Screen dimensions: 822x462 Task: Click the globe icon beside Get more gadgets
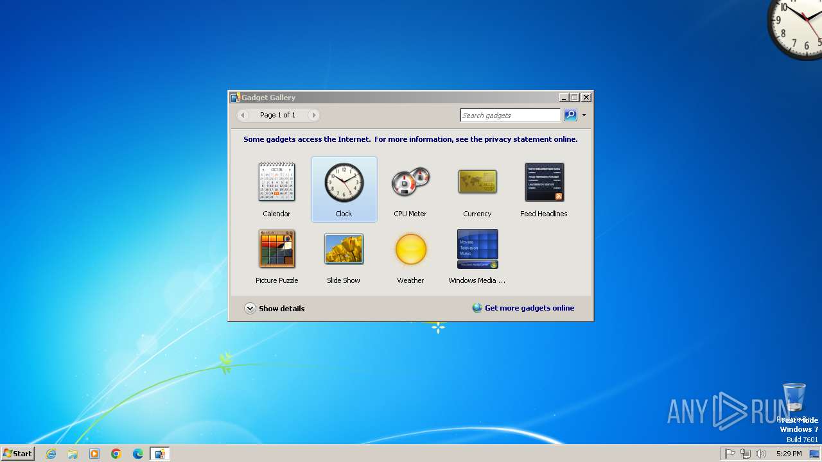[x=477, y=308]
